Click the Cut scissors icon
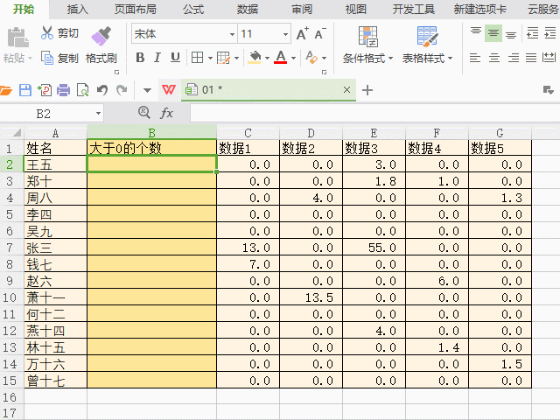The height and width of the screenshot is (420, 560). click(47, 34)
